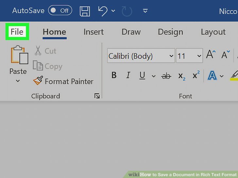Toggle Italic formatting
This screenshot has width=238, height=178.
(128, 75)
